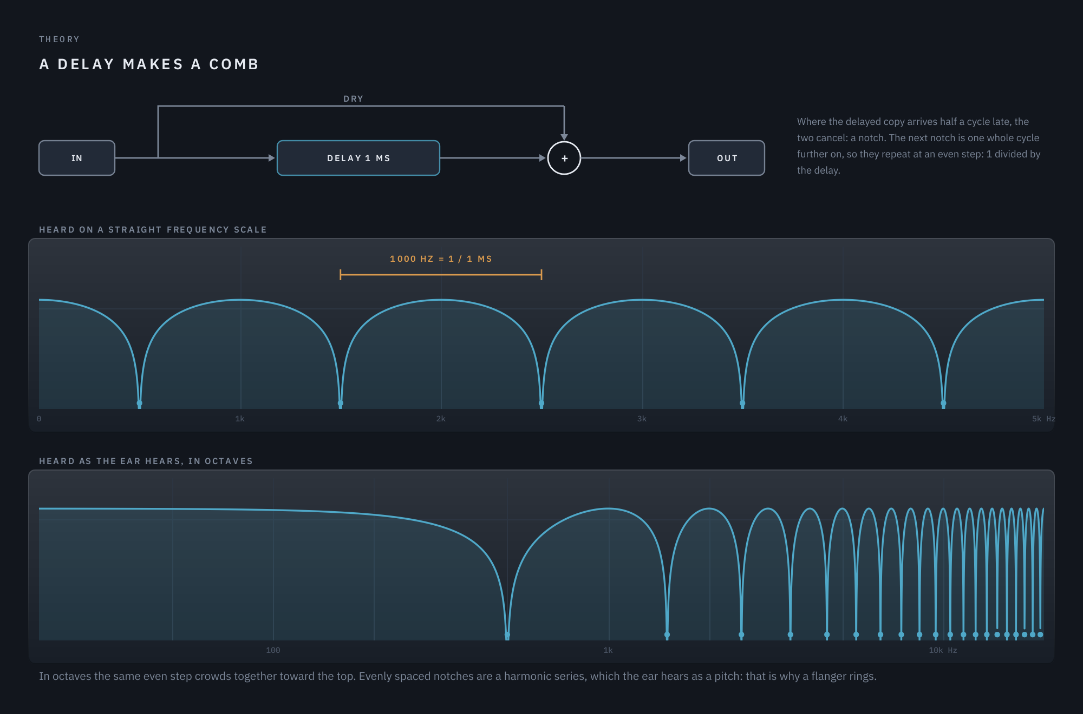Select the DELAY 1 MS block

(x=358, y=158)
